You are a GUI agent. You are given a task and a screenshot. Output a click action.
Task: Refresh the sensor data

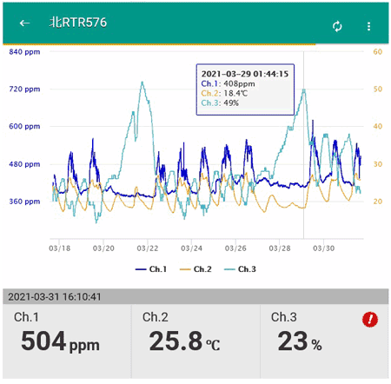(337, 26)
